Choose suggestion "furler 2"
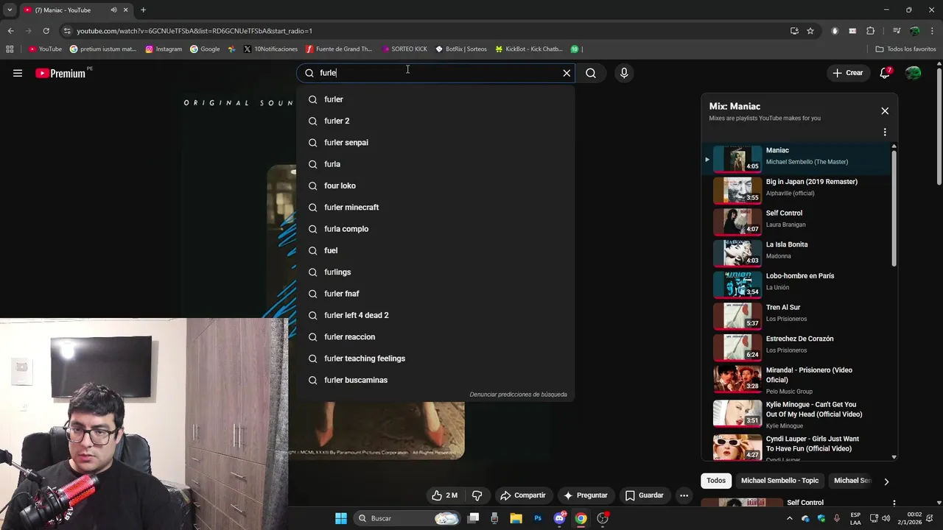The image size is (943, 530). [435, 121]
